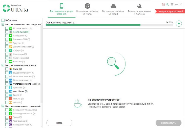This screenshot has width=185, height=128.
Task: Toggle the Фото Видео (2) checkbox
Action: [7, 91]
